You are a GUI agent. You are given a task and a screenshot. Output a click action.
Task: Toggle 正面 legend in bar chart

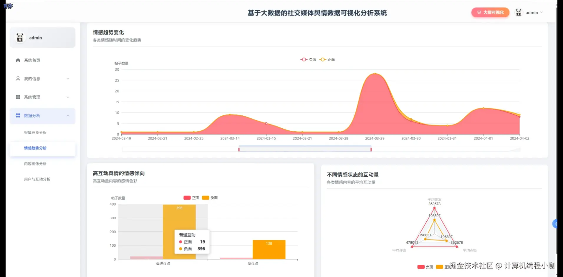(x=191, y=198)
